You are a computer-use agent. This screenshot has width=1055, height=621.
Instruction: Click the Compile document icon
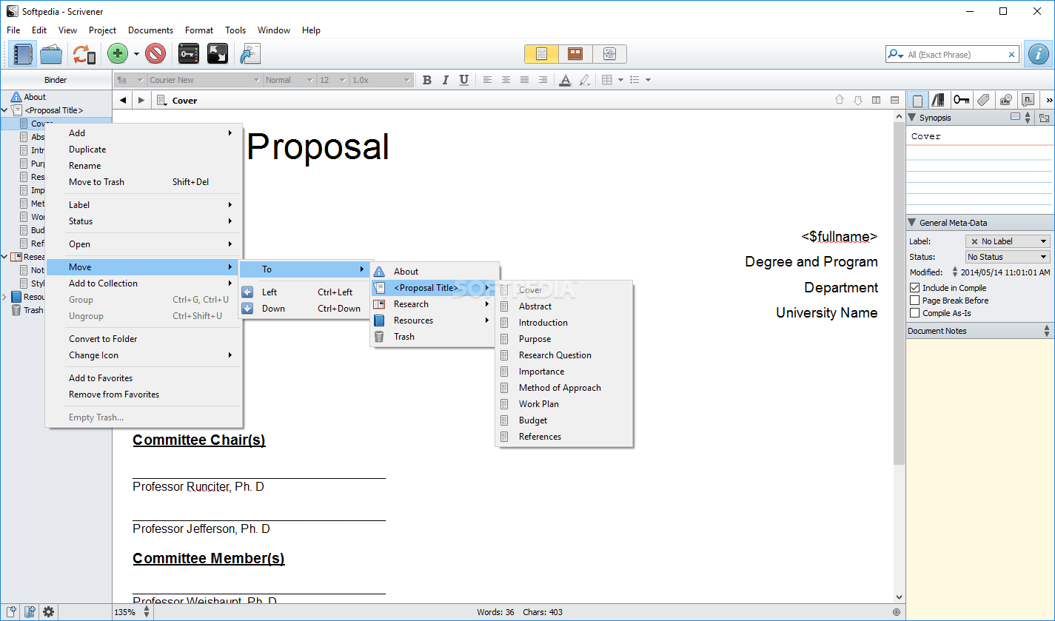251,54
